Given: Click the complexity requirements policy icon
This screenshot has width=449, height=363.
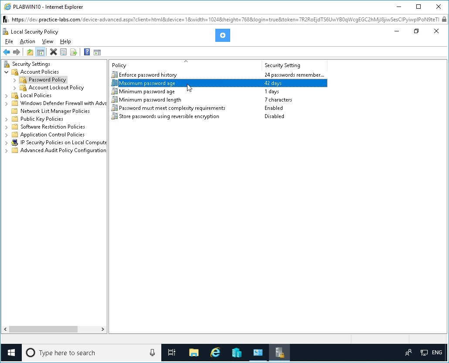Looking at the screenshot, I should tap(115, 108).
